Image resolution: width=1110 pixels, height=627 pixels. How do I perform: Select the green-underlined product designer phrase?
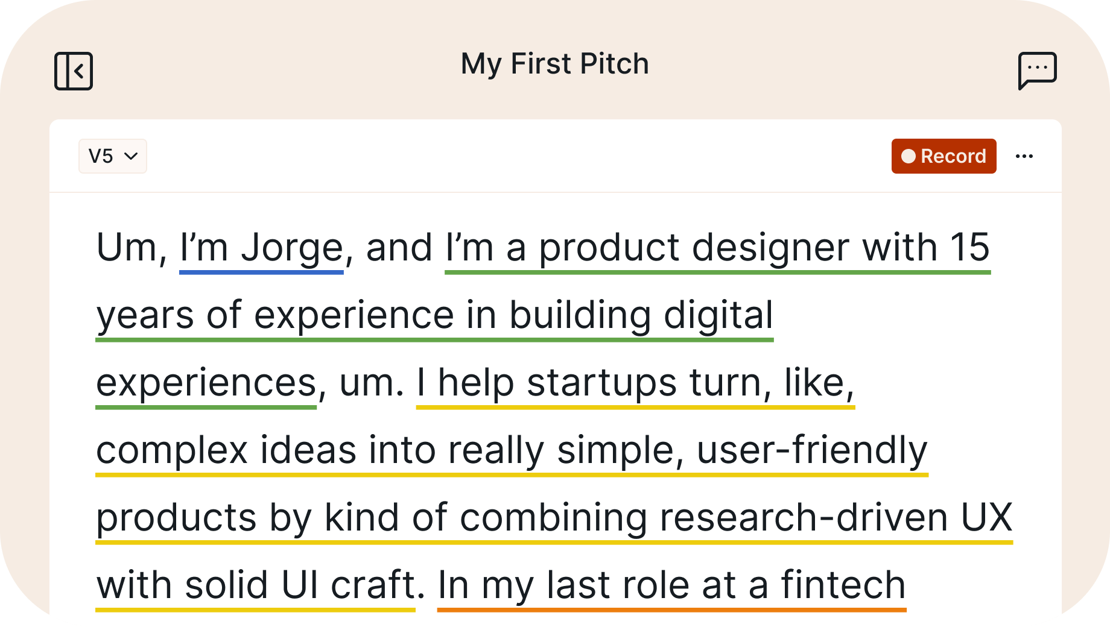[664, 247]
